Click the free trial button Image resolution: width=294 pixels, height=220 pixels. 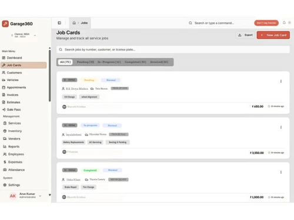tap(266, 23)
